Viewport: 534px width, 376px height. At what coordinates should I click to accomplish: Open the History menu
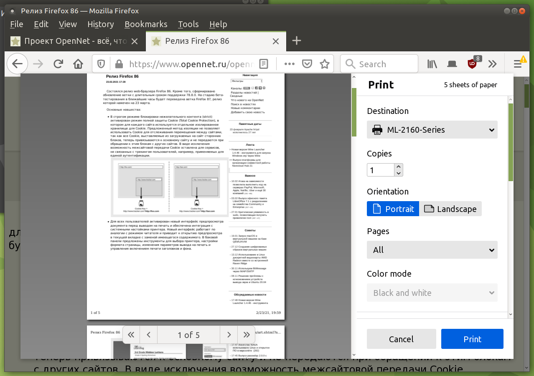[100, 24]
